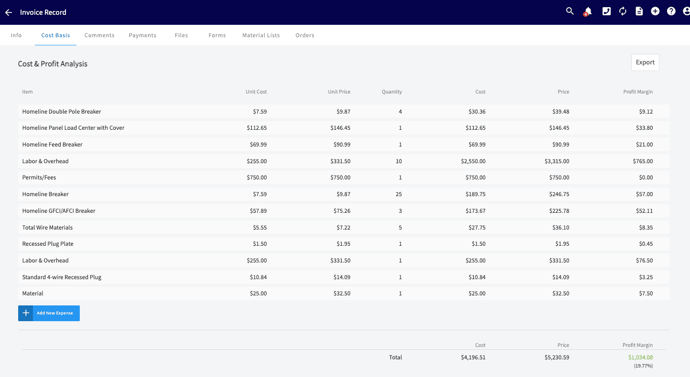Image resolution: width=690 pixels, height=377 pixels.
Task: Click the Export button
Action: pyautogui.click(x=645, y=62)
